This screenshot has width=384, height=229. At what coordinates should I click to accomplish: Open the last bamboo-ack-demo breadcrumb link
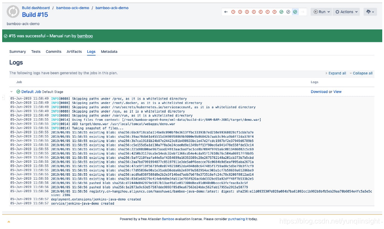[x=112, y=8]
